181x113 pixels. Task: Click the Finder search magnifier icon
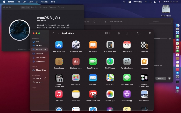(150, 33)
